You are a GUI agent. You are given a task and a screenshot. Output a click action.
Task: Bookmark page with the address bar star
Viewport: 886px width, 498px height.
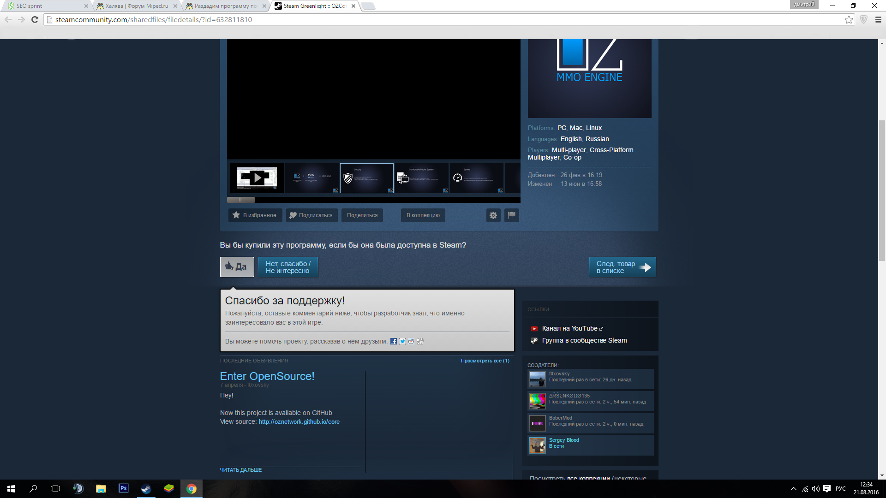coord(849,19)
